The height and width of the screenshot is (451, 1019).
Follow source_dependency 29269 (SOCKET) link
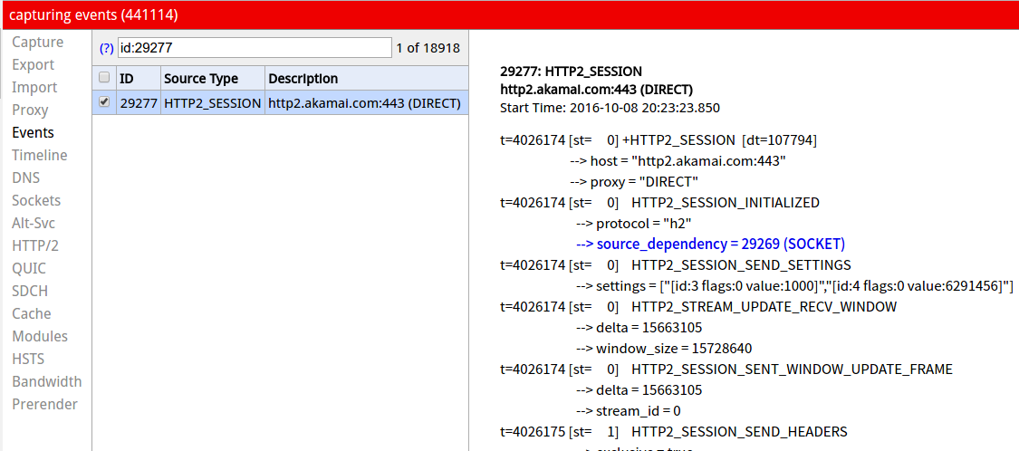click(x=710, y=245)
